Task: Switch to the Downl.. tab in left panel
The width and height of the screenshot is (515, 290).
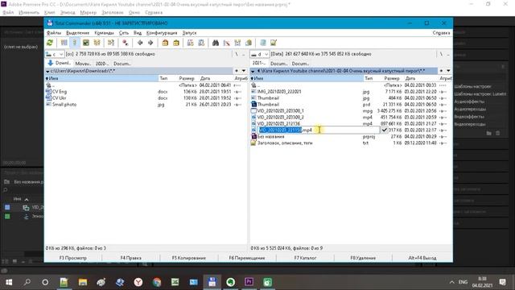Action: coord(59,63)
